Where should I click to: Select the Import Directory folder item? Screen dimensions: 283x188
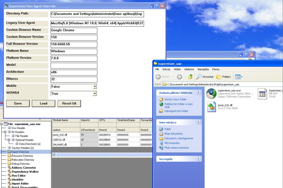click(x=20, y=152)
